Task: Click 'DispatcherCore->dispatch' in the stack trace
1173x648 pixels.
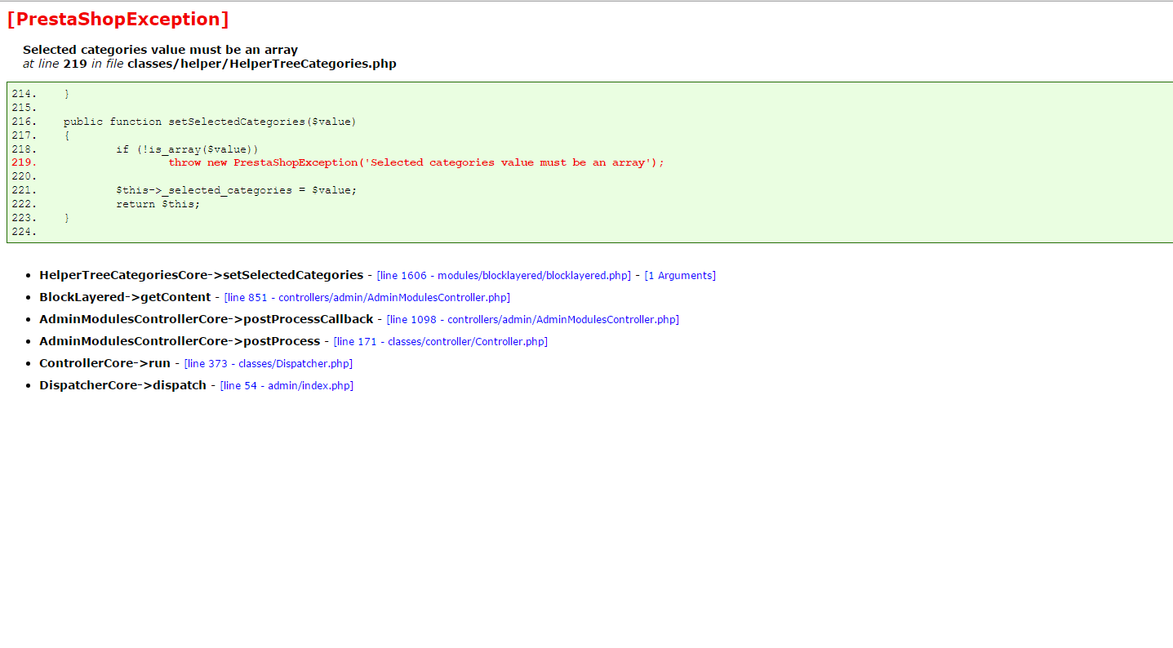Action: pyautogui.click(x=123, y=385)
